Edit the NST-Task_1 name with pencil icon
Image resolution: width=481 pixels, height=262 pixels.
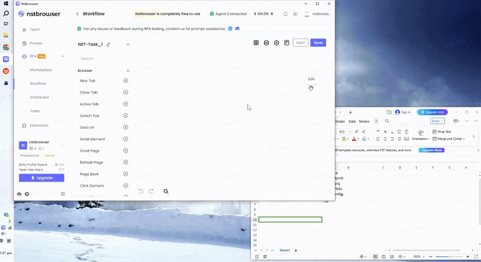(108, 45)
